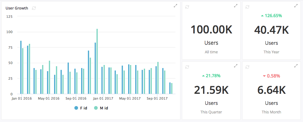Select the 6.64K value
Viewport: 303px width, 122px height.
[x=272, y=90]
